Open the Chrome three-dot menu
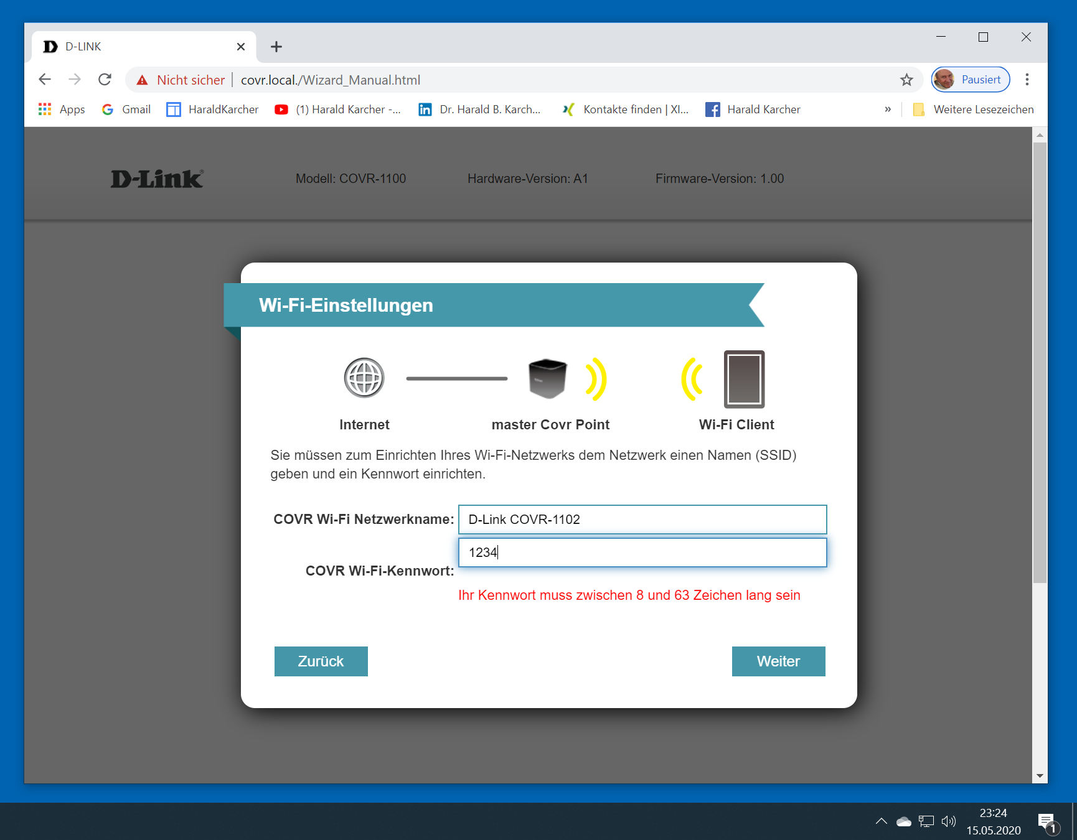Screen dimensions: 1077x840 point(1027,80)
